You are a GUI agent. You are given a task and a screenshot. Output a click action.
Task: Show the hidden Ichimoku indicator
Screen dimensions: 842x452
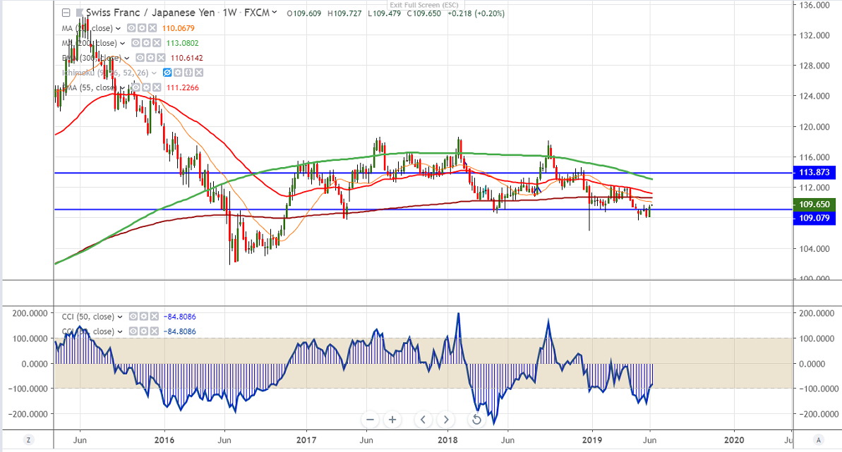(167, 73)
